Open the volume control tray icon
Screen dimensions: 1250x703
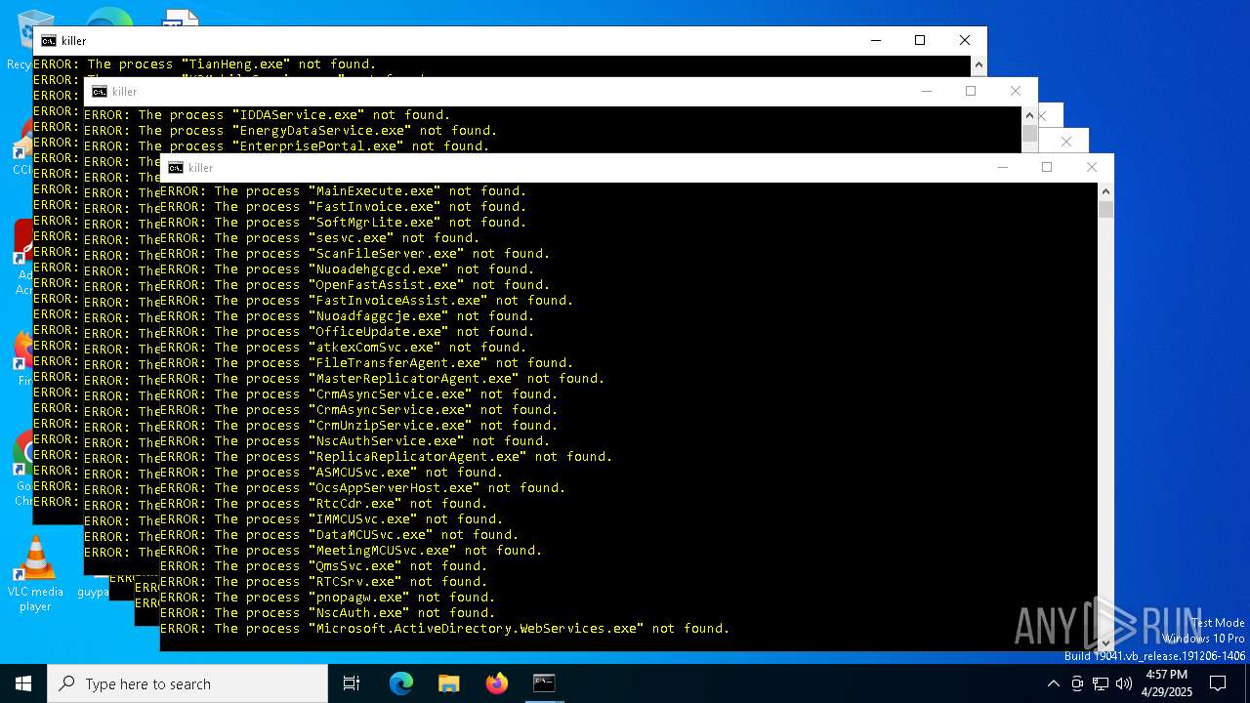click(1124, 683)
